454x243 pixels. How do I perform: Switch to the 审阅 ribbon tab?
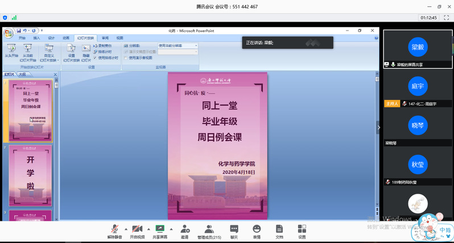105,37
